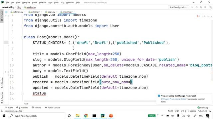Go to next highlighted error down arrow
Image resolution: width=213 pixels, height=119 pixels.
click(x=211, y=16)
